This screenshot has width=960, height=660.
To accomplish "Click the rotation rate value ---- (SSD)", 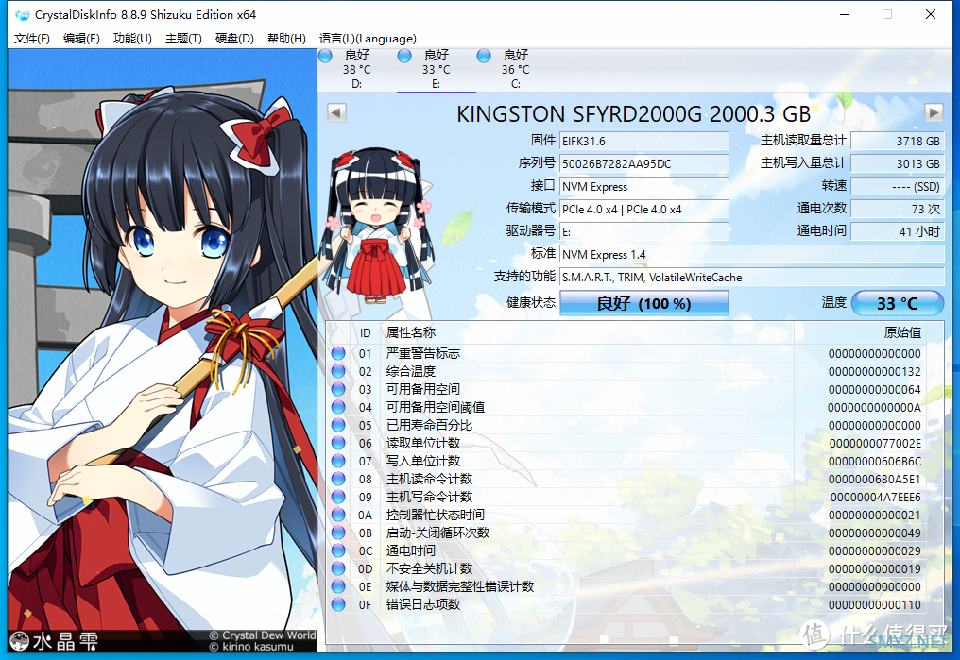I will click(898, 187).
